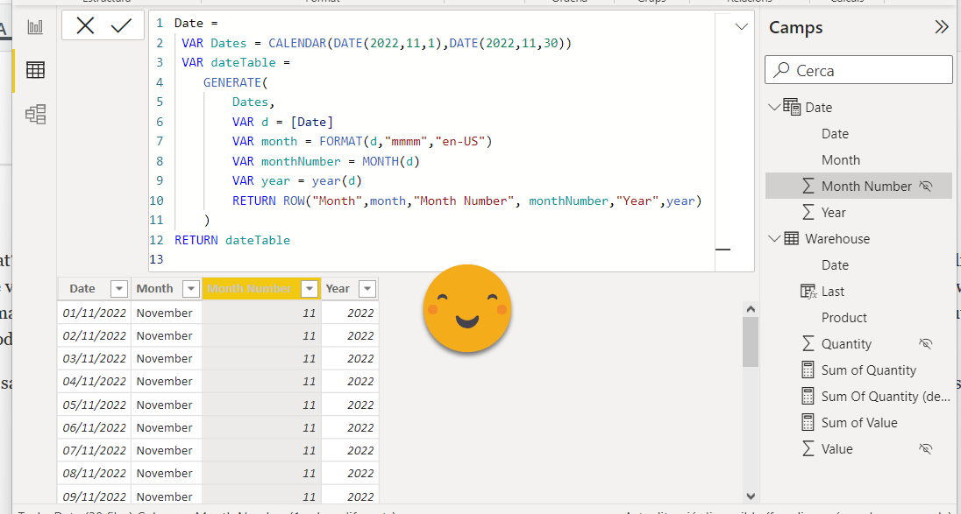This screenshot has height=514, width=961.
Task: Select the Sum of Value measure
Action: [x=858, y=423]
